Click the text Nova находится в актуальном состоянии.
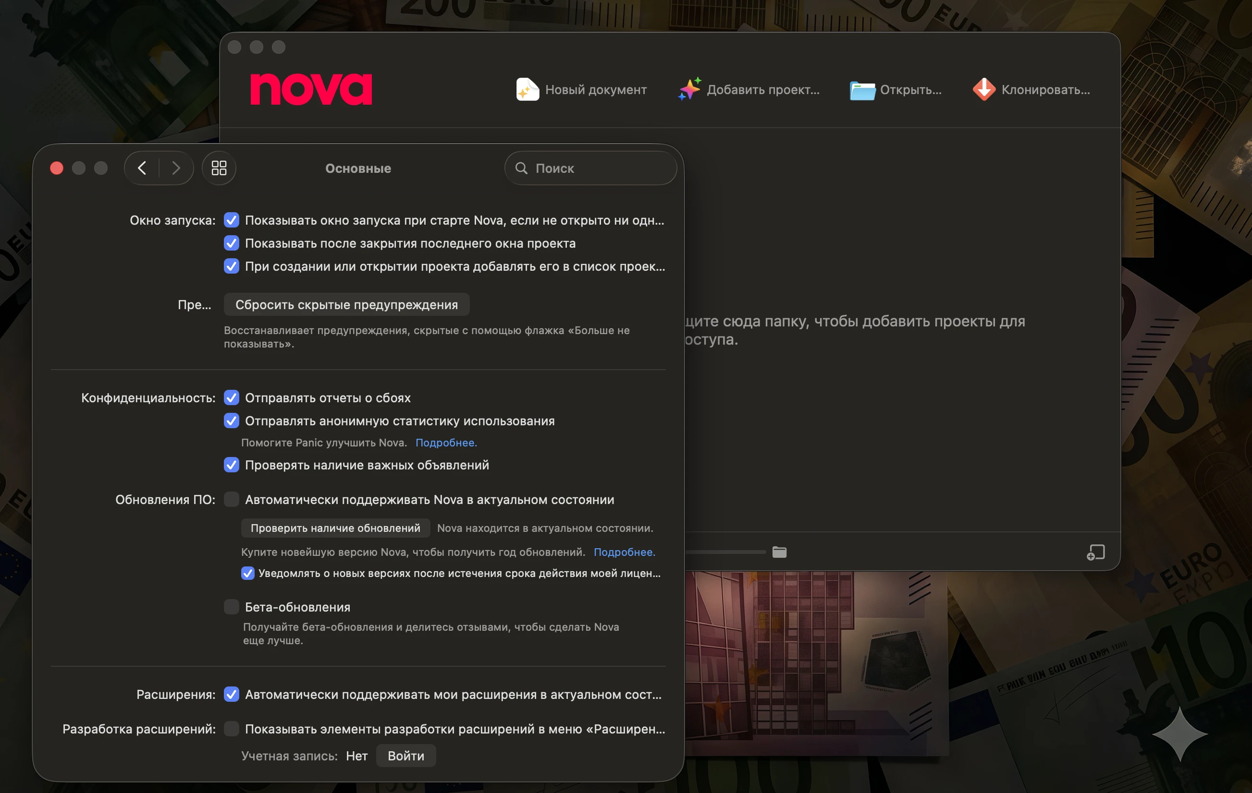The width and height of the screenshot is (1252, 793). pyautogui.click(x=545, y=528)
